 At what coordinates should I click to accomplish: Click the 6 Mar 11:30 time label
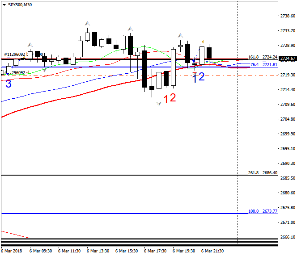pyautogui.click(x=69, y=251)
